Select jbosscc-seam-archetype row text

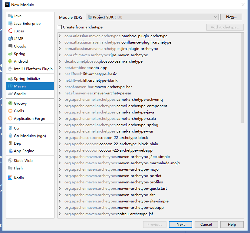pyautogui.click(x=104, y=61)
